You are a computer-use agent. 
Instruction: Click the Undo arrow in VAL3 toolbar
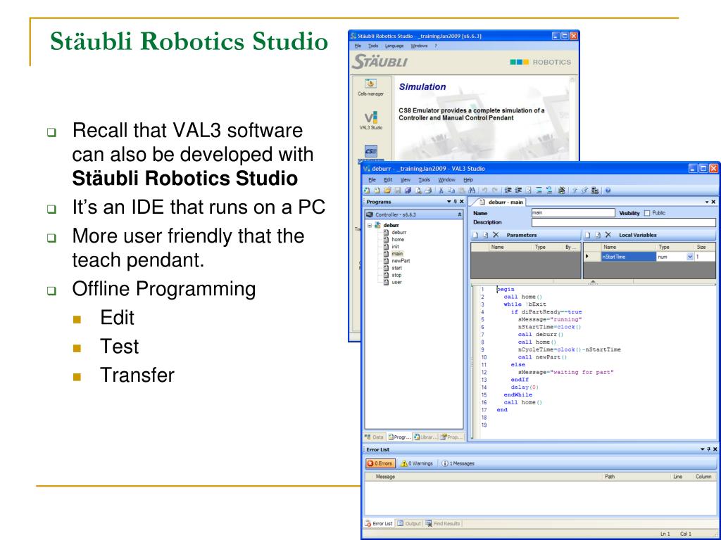(484, 191)
